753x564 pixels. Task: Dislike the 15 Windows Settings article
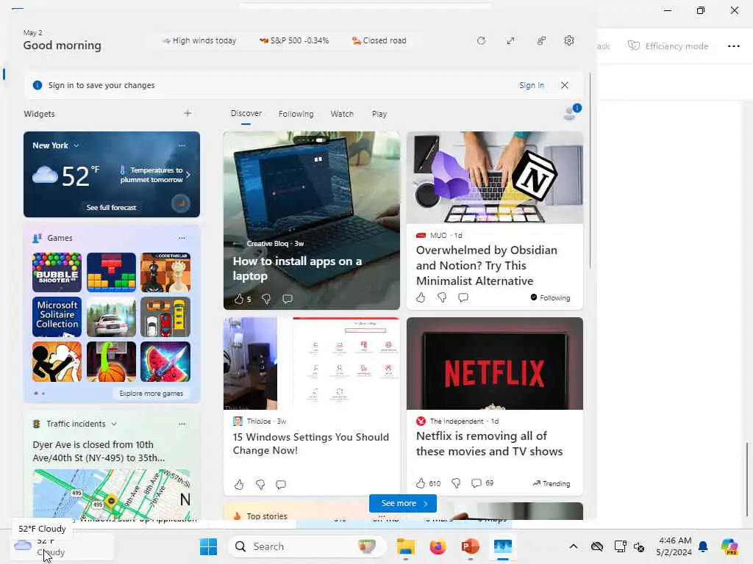260,485
